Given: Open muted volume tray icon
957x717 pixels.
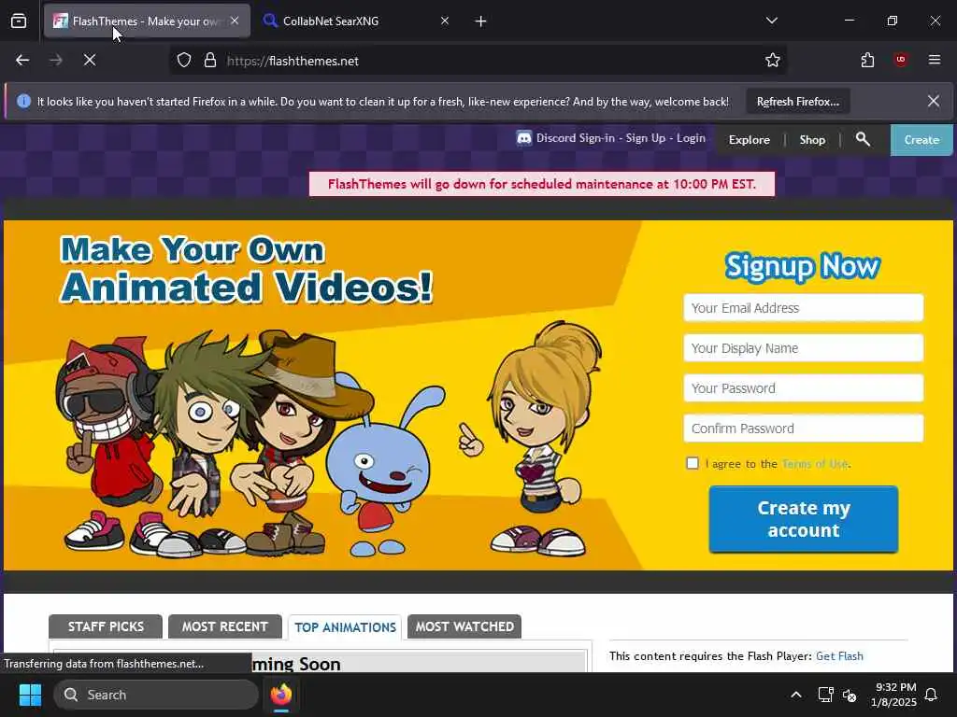Looking at the screenshot, I should 850,695.
